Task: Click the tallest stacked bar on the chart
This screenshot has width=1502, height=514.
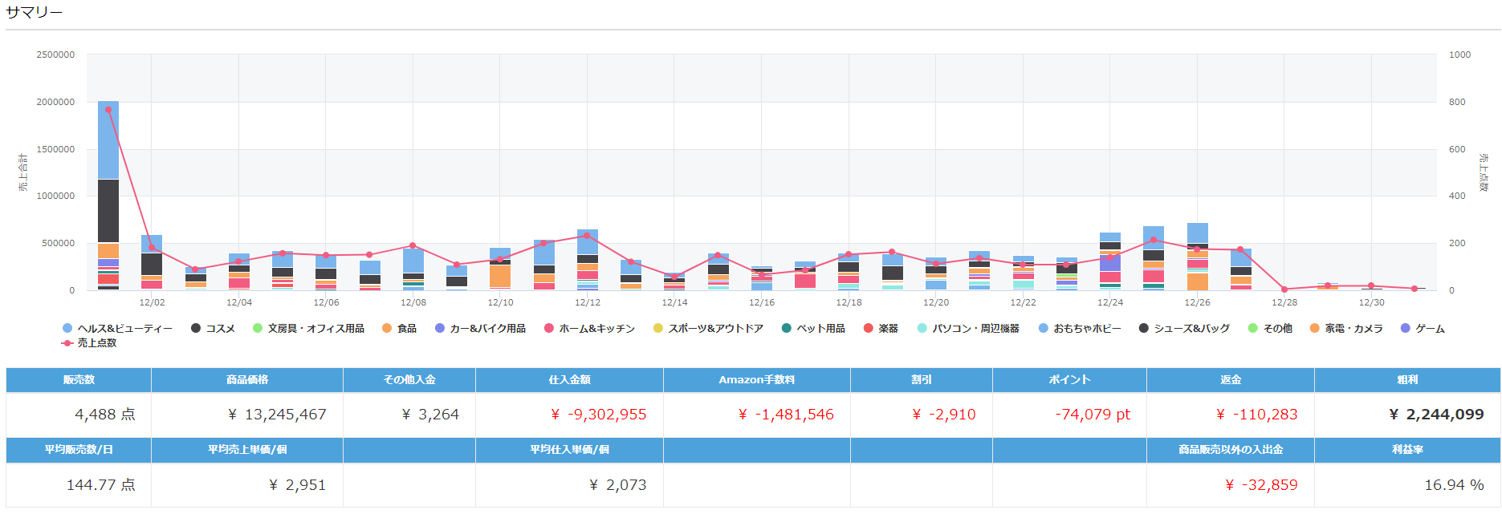Action: [x=108, y=195]
